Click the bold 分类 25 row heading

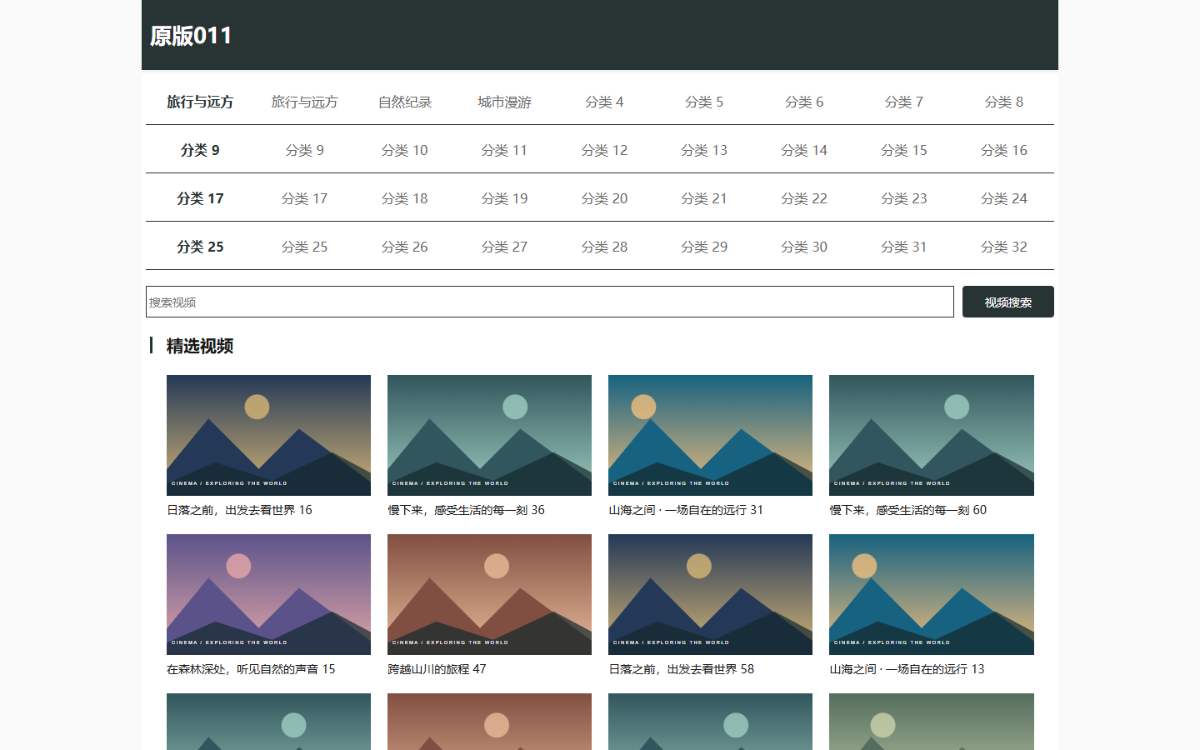200,247
